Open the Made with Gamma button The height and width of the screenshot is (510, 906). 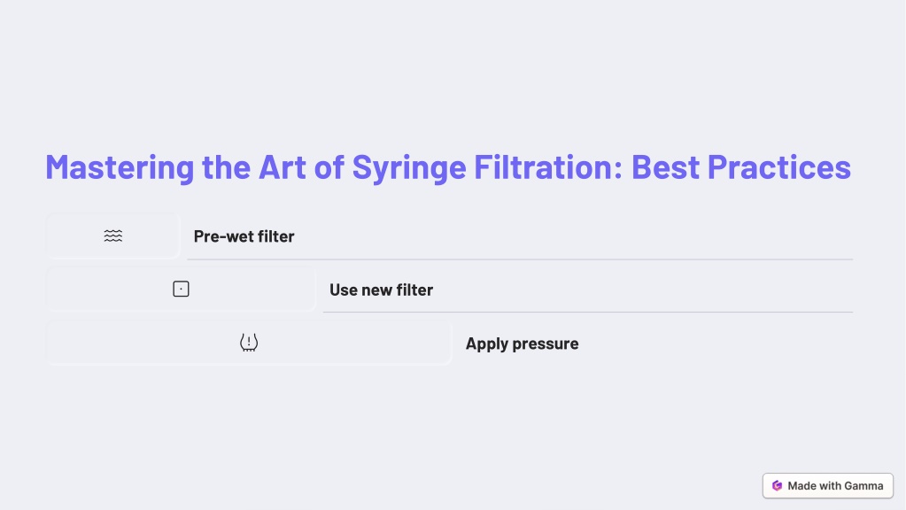pos(828,486)
